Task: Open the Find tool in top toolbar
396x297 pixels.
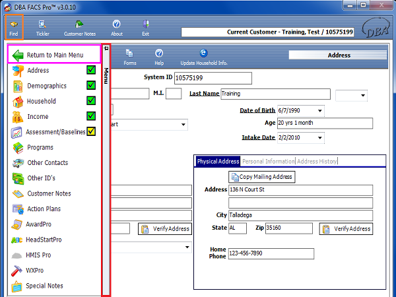Action: pos(14,27)
